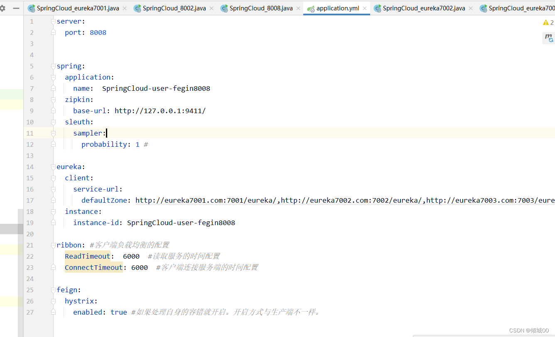Image resolution: width=555 pixels, height=337 pixels.
Task: Place cursor on port value 8008
Action: [x=98, y=32]
